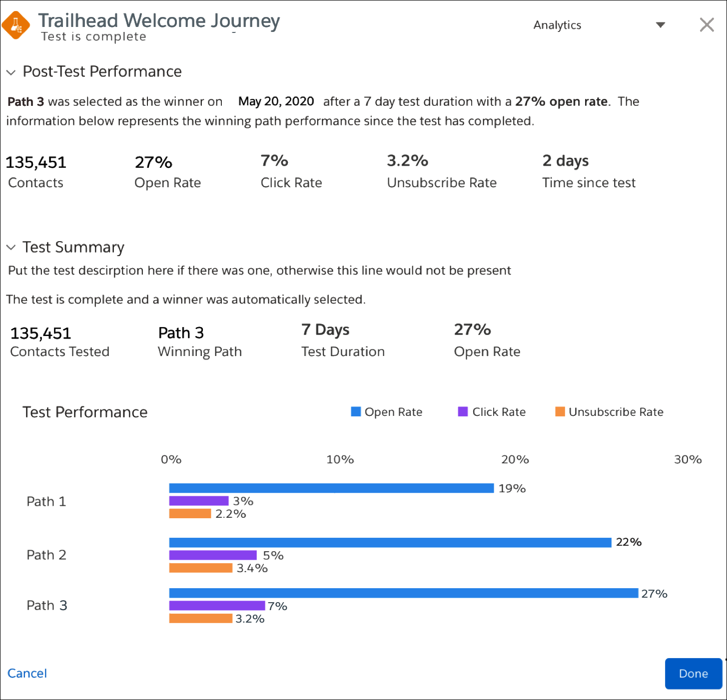This screenshot has width=727, height=700.
Task: Click the Unsubscribe Rate orange legend swatch
Action: coord(560,411)
